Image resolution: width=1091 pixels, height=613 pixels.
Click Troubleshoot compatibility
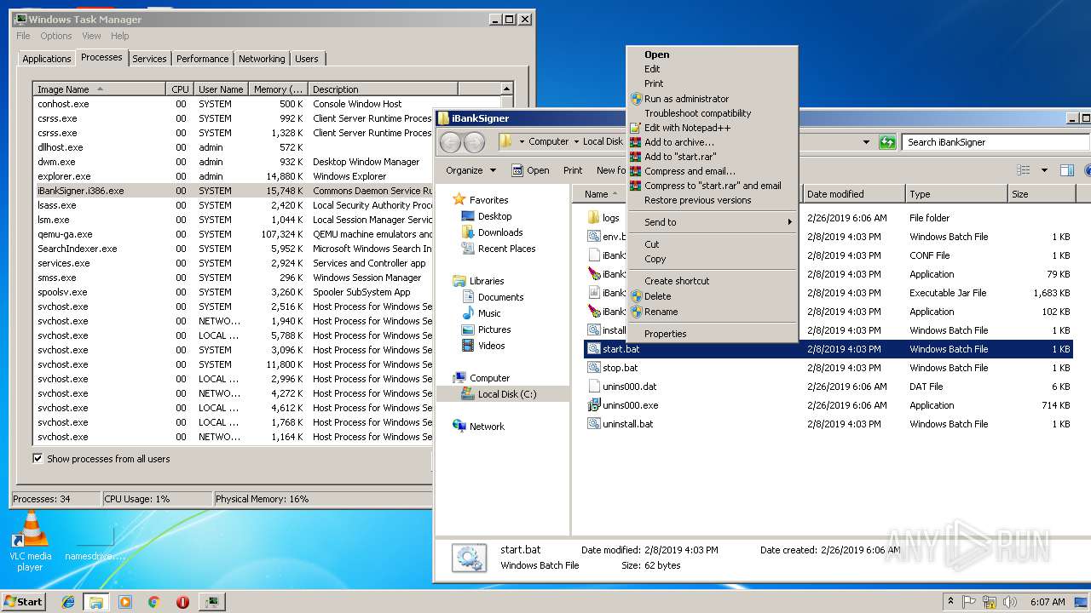pyautogui.click(x=712, y=113)
